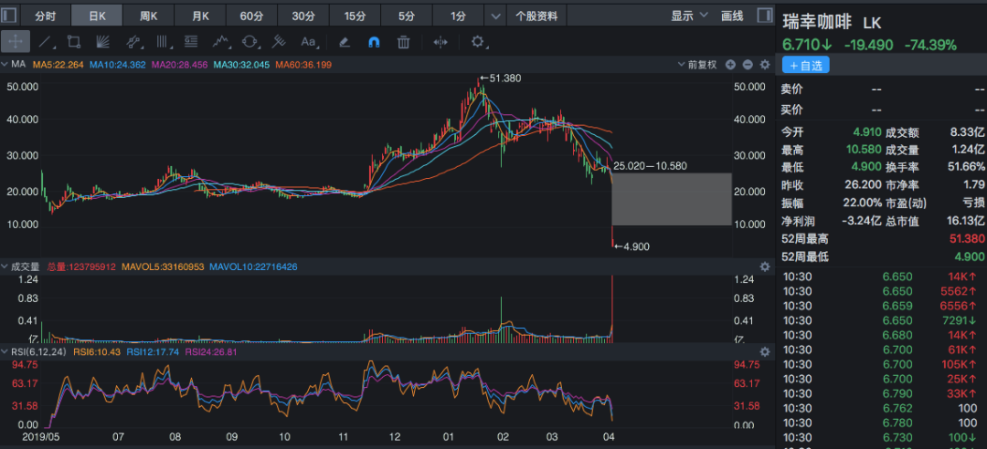Open 个股资料 stock information

point(536,16)
